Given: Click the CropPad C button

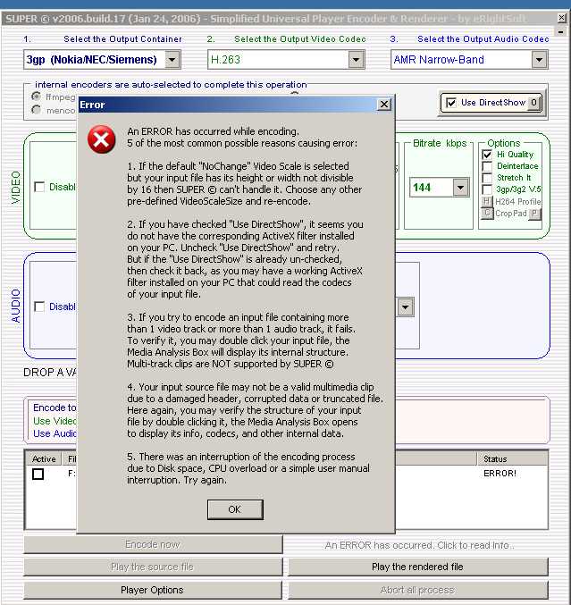Looking at the screenshot, I should pos(487,213).
